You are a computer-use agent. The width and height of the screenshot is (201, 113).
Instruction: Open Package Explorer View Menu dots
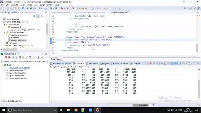pyautogui.click(x=46, y=16)
